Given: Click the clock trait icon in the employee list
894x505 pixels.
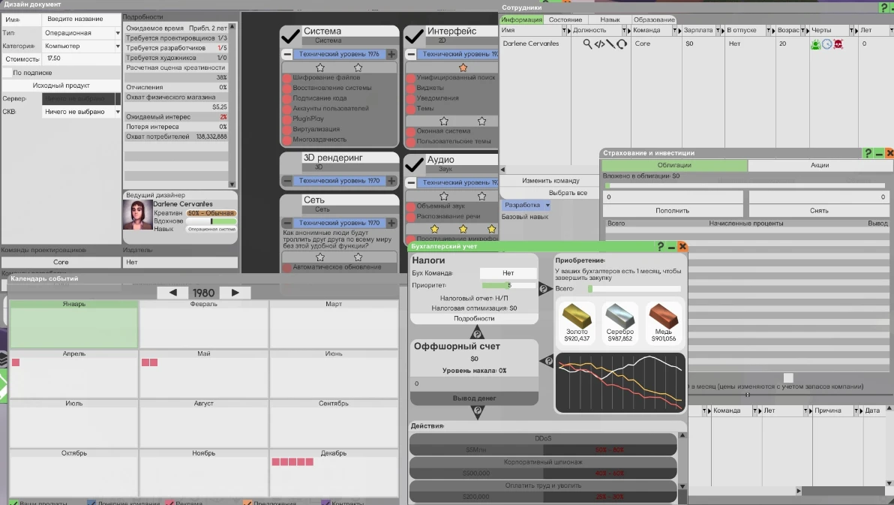Looking at the screenshot, I should tap(826, 44).
